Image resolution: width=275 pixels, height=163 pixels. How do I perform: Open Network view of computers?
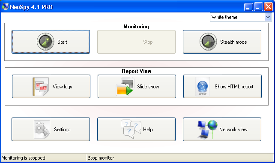click(x=222, y=129)
